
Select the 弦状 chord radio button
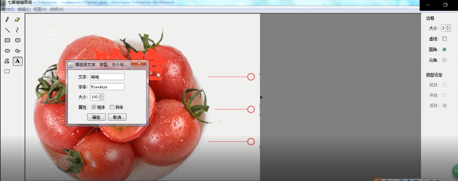(445, 85)
